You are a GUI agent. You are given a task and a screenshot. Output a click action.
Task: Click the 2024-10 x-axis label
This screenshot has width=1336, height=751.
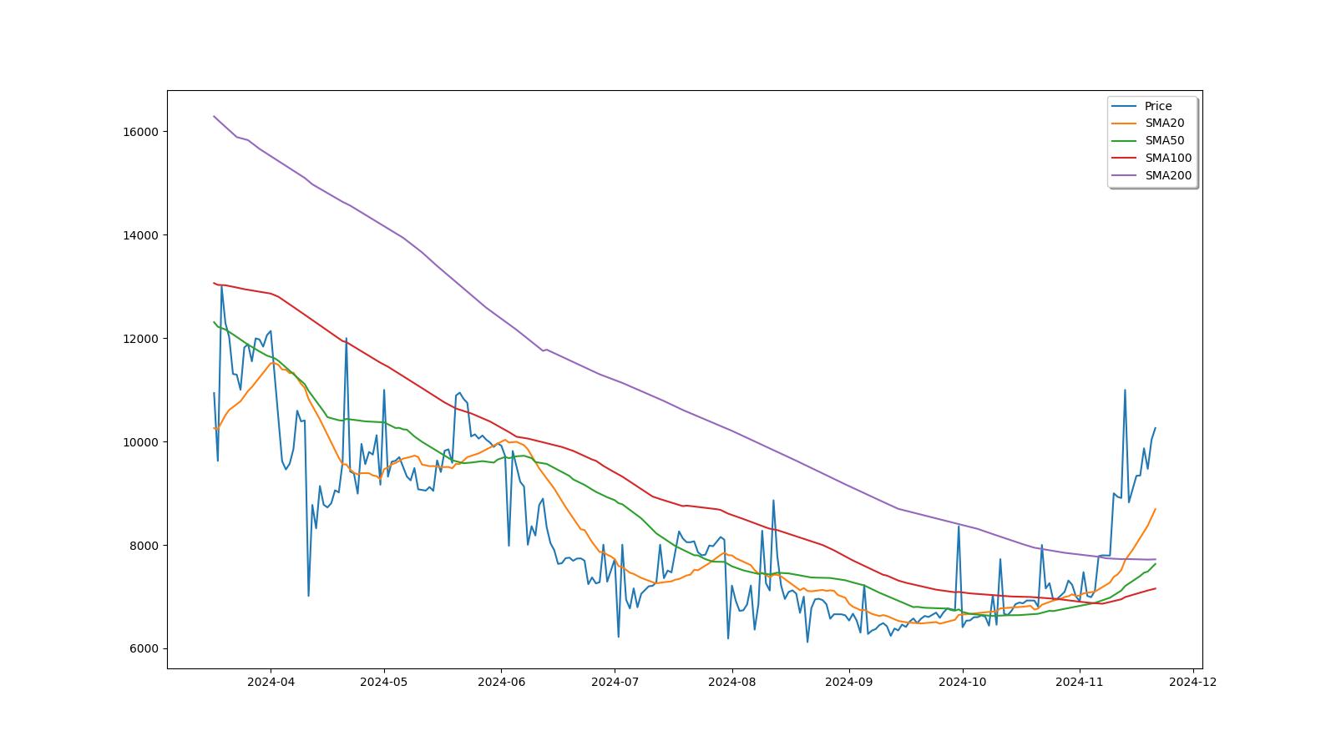[963, 682]
